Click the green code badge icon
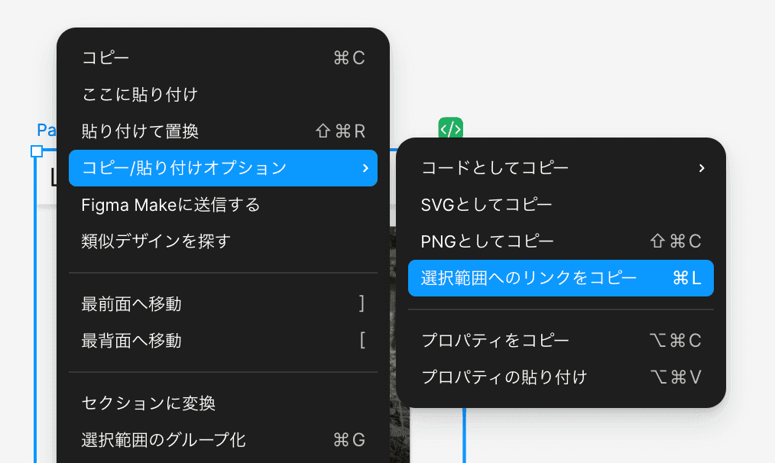Viewport: 775px width, 463px height. point(450,128)
